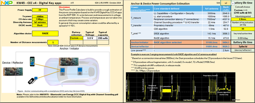Viewport: 255px width, 103px height.
Task: Select the 11091.4ms device duration cell
Action: (212, 47)
